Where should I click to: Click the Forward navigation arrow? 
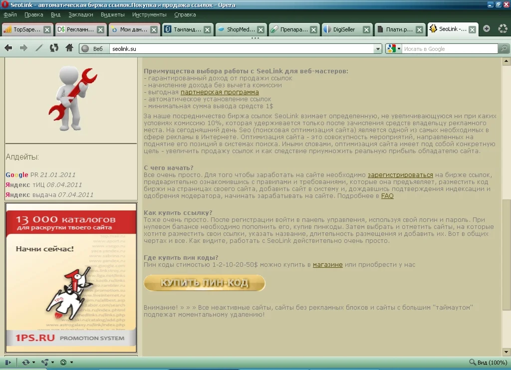23,48
